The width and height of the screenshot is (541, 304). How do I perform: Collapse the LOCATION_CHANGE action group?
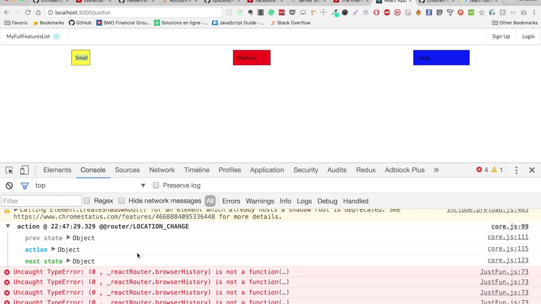click(x=8, y=226)
